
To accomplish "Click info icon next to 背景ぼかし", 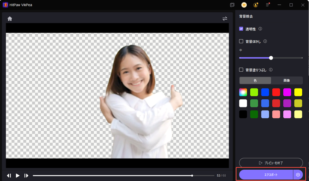I will (x=266, y=41).
